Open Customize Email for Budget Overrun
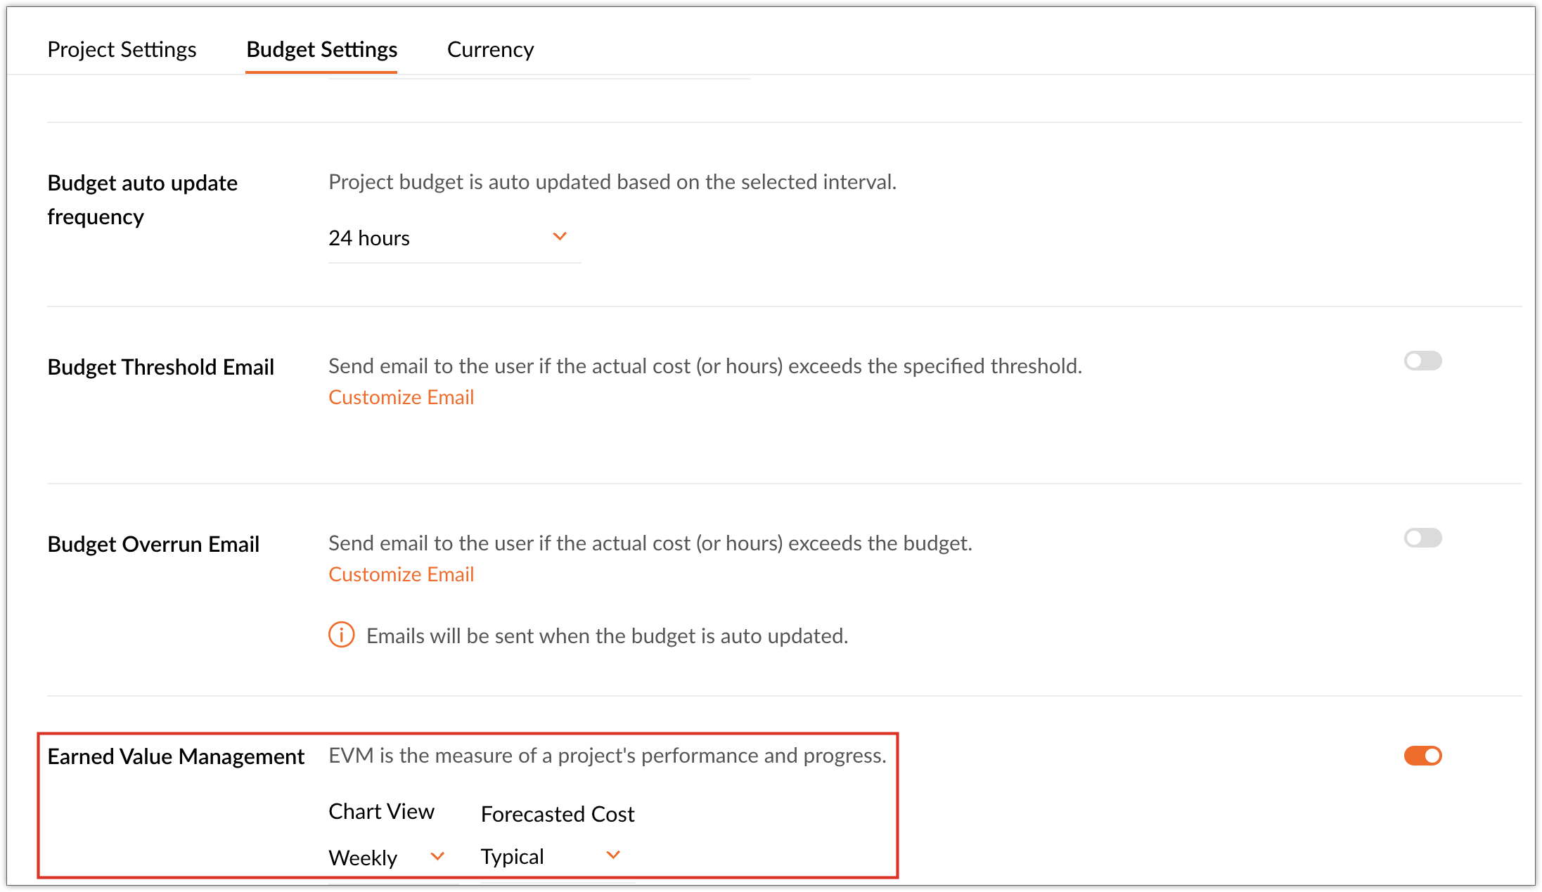 coord(401,574)
